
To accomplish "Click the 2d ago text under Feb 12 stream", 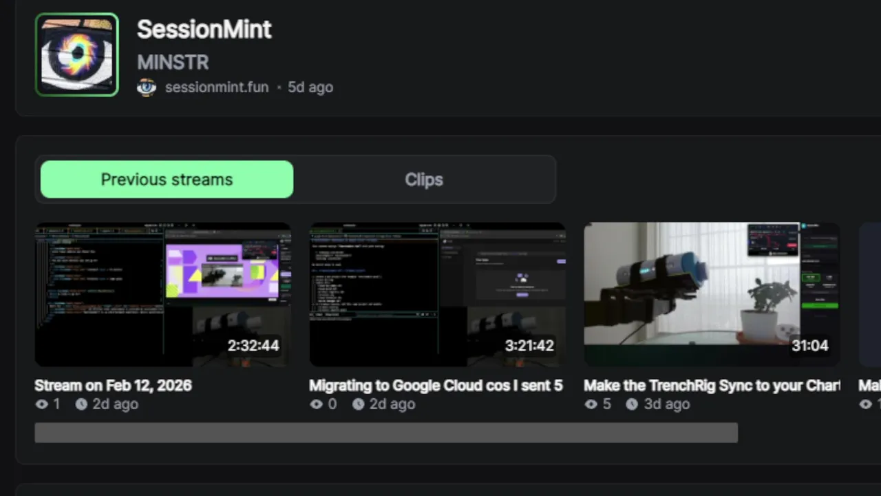I will point(116,404).
